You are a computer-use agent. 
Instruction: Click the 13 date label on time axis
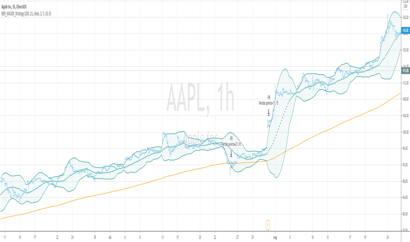click(162, 237)
